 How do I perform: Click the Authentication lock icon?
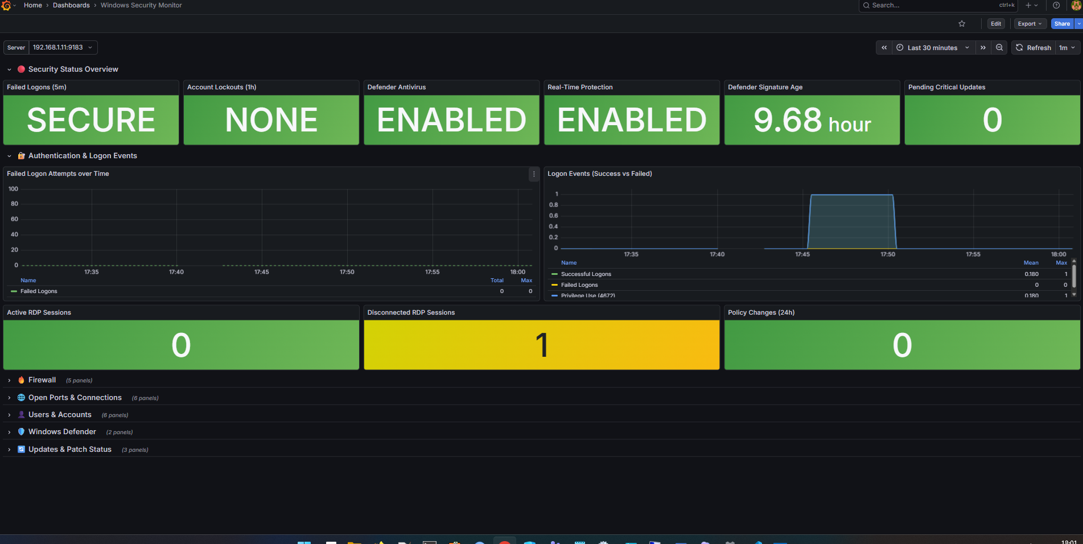coord(21,156)
